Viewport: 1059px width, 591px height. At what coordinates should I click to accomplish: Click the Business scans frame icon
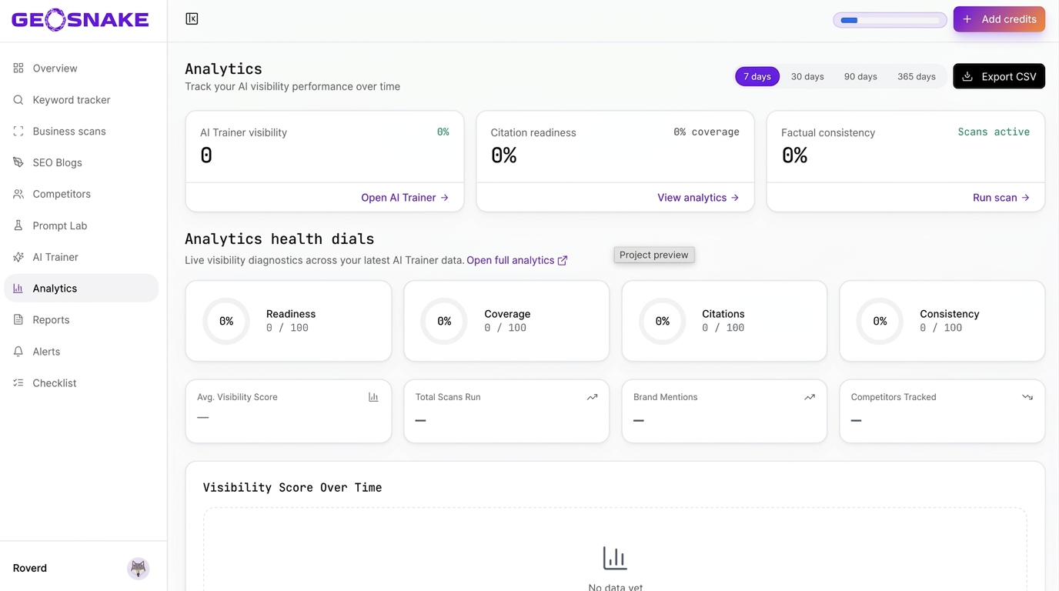click(x=18, y=131)
